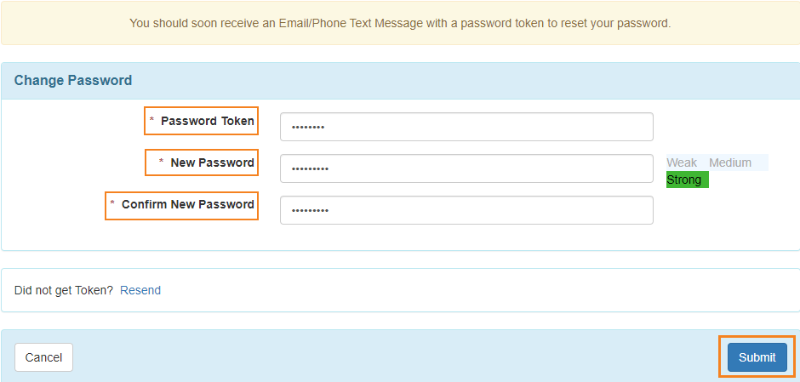Click empty footer bar between Cancel and Submit
This screenshot has width=800, height=382.
(x=400, y=357)
